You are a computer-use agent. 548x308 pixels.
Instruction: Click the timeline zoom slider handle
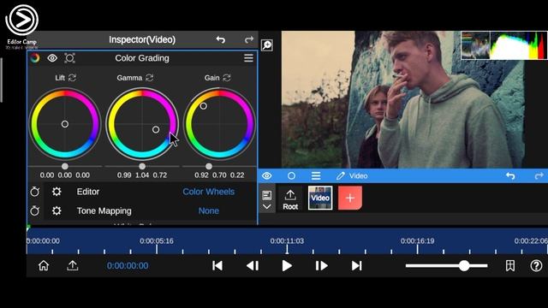pyautogui.click(x=464, y=266)
